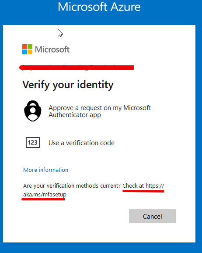The image size is (202, 253).
Task: Click the redacted account email line
Action: (77, 67)
